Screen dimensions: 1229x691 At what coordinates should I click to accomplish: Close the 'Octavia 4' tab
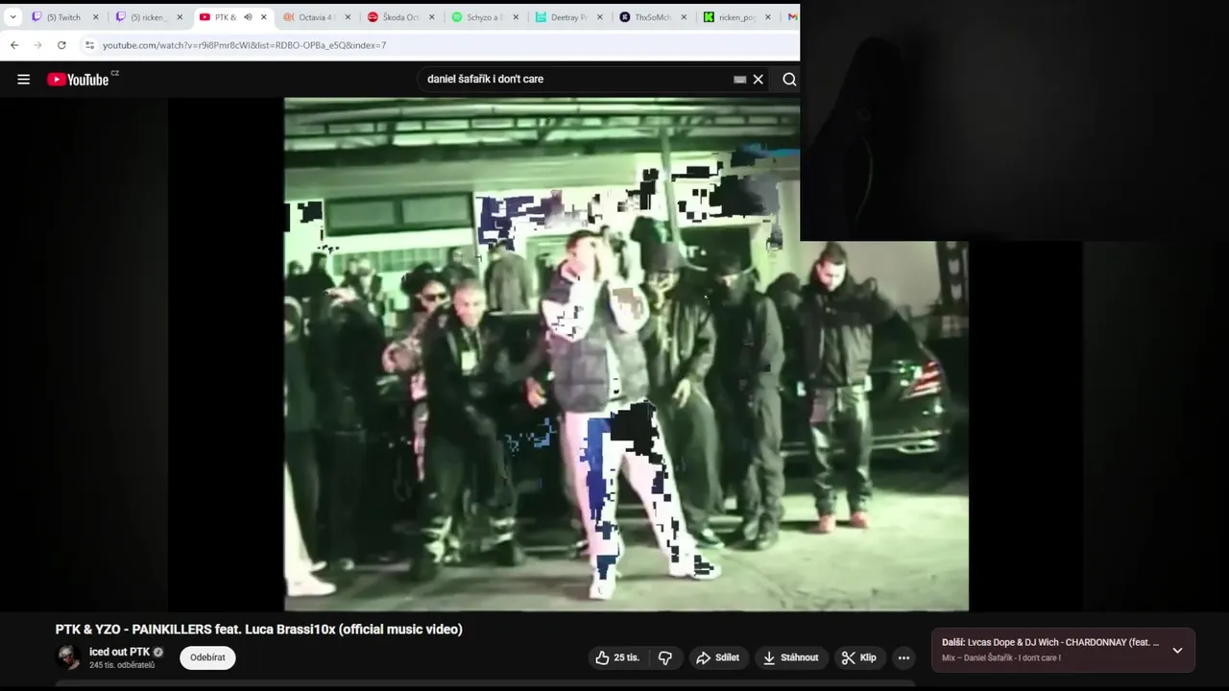point(348,17)
